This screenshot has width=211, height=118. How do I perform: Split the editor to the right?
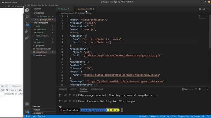(204, 9)
